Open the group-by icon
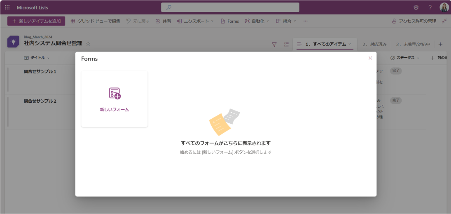The width and height of the screenshot is (451, 214). pos(287,45)
